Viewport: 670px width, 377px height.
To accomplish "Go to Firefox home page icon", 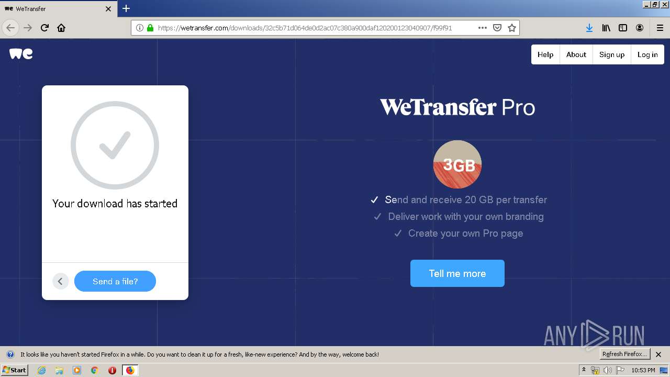I will click(x=61, y=28).
